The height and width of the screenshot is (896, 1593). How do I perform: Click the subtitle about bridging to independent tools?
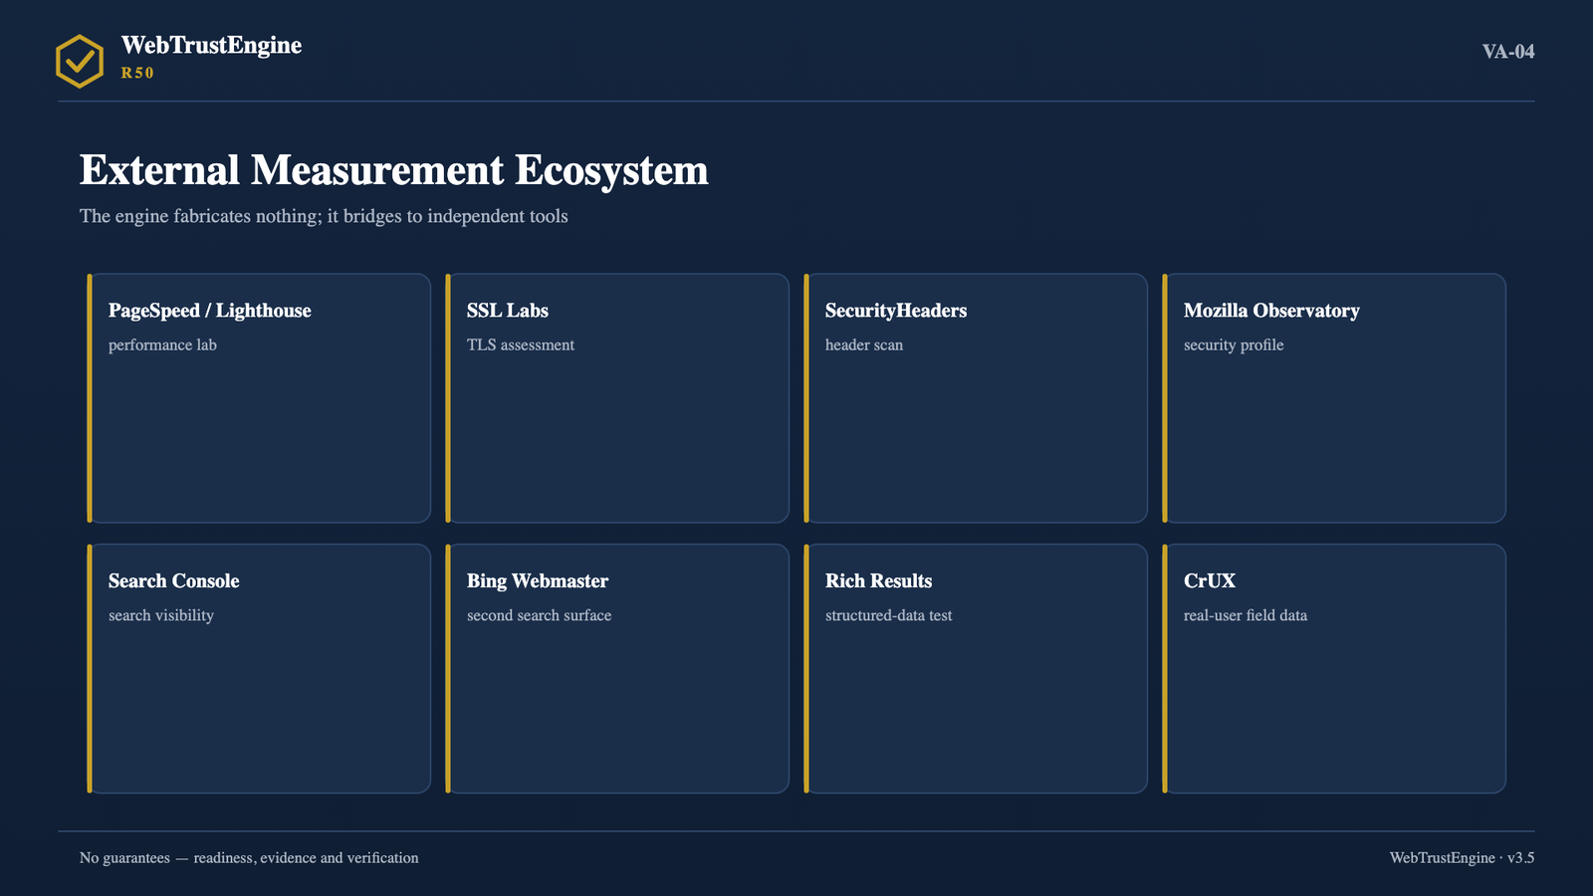(324, 216)
